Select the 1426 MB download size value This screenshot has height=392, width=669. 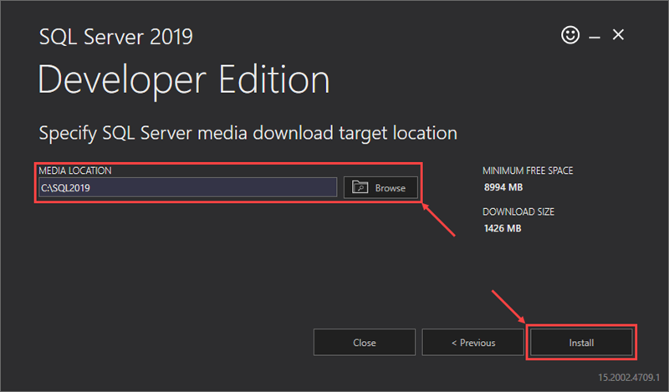[x=503, y=228]
